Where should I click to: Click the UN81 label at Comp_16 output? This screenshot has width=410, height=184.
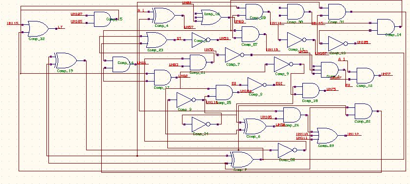point(141,63)
